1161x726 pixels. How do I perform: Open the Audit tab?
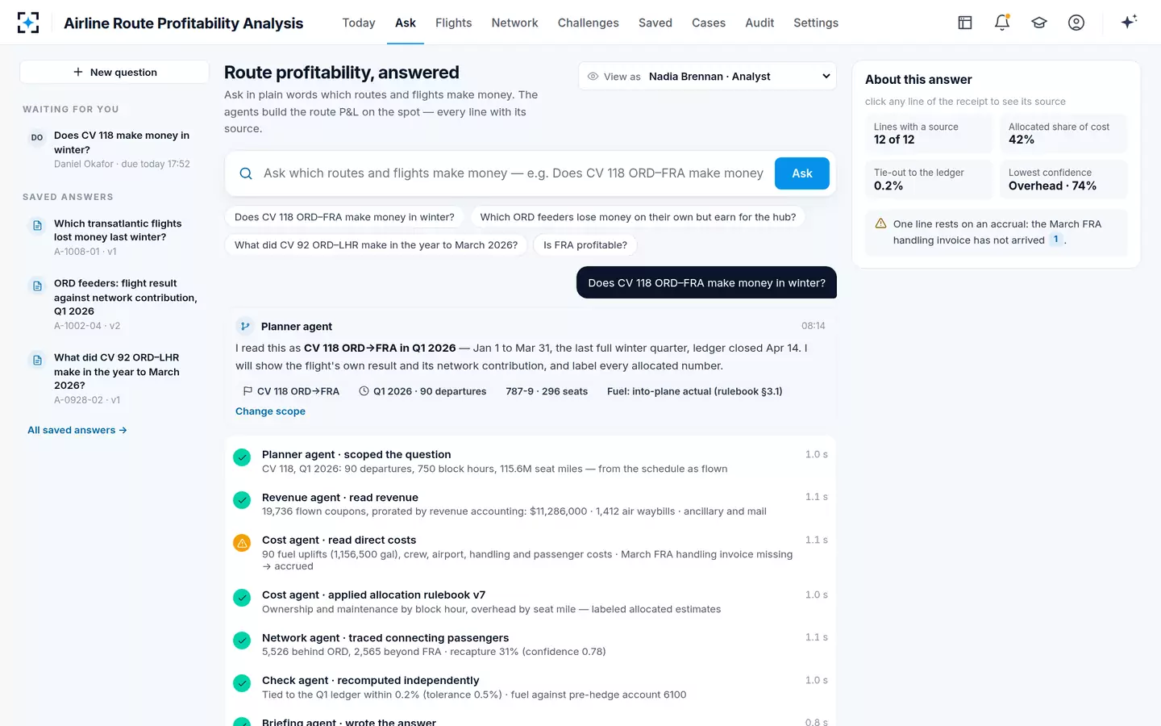coord(759,23)
